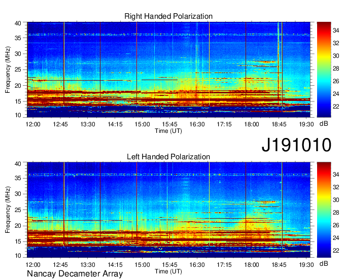345x280 pixels.
Task: Click the color scale bar beside Right Handed plot
Action: coord(324,69)
